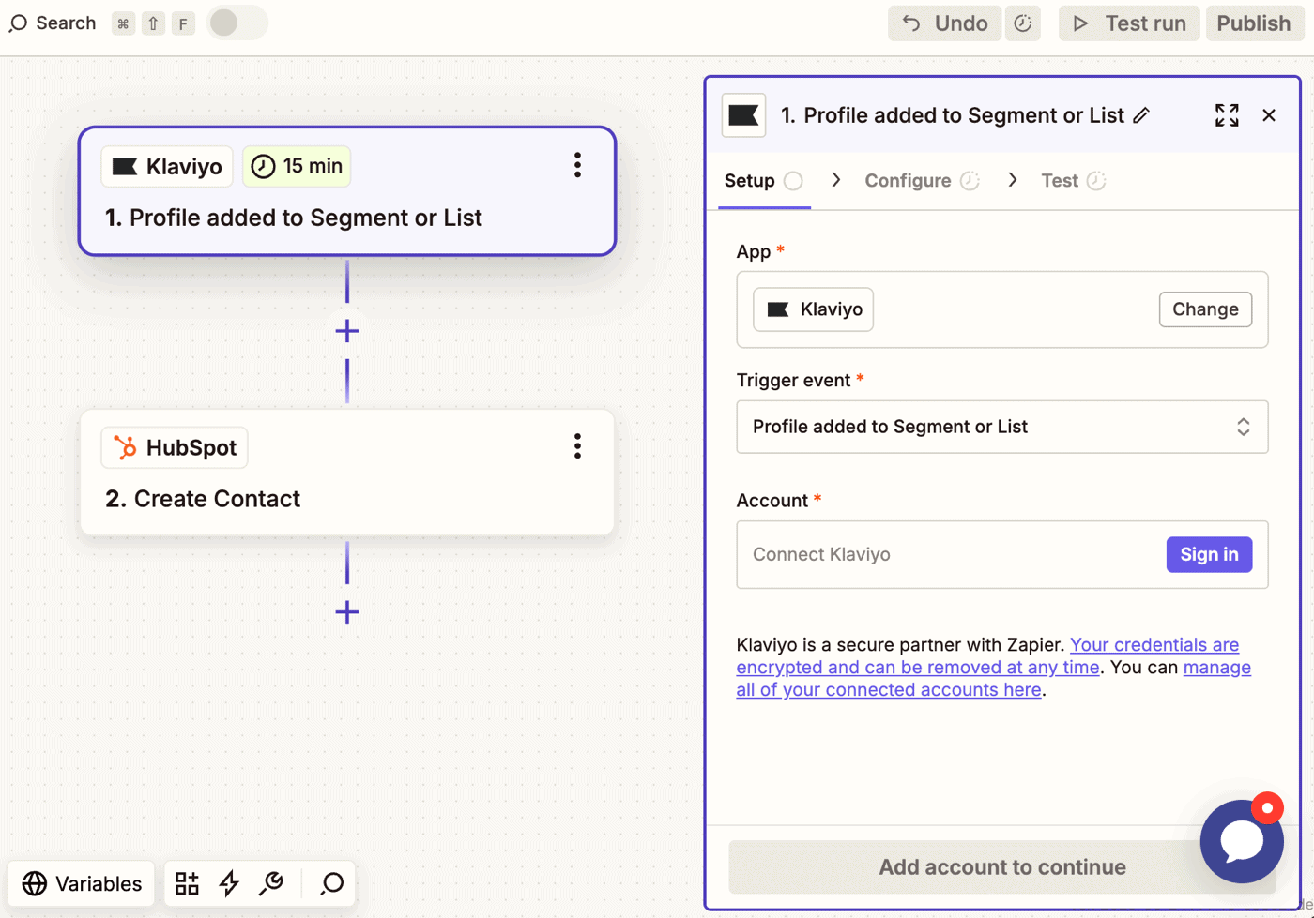This screenshot has height=918, width=1314.
Task: Close the step configuration panel
Action: coord(1269,115)
